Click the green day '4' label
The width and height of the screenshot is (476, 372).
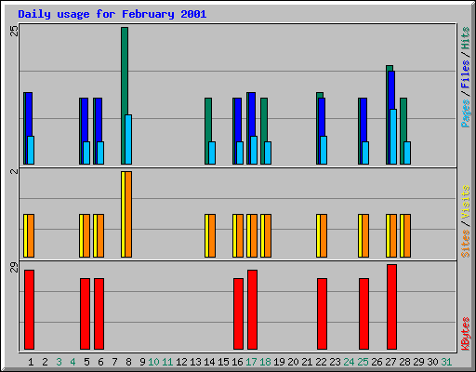pyautogui.click(x=73, y=362)
